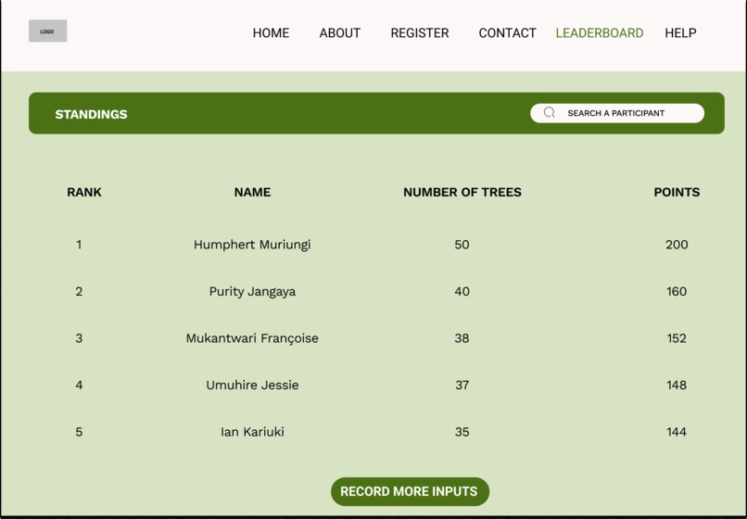
Task: Select the name Umuhire Jessie
Action: click(x=252, y=386)
